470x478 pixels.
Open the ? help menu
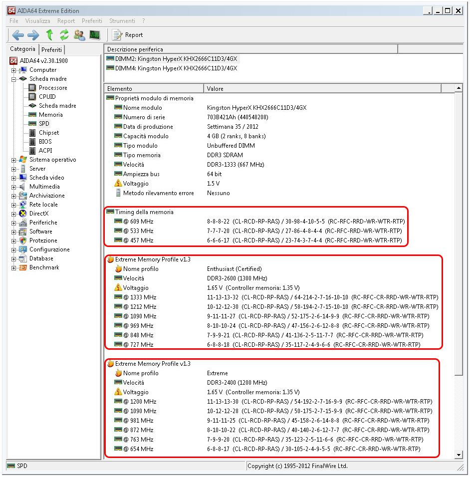(x=144, y=21)
